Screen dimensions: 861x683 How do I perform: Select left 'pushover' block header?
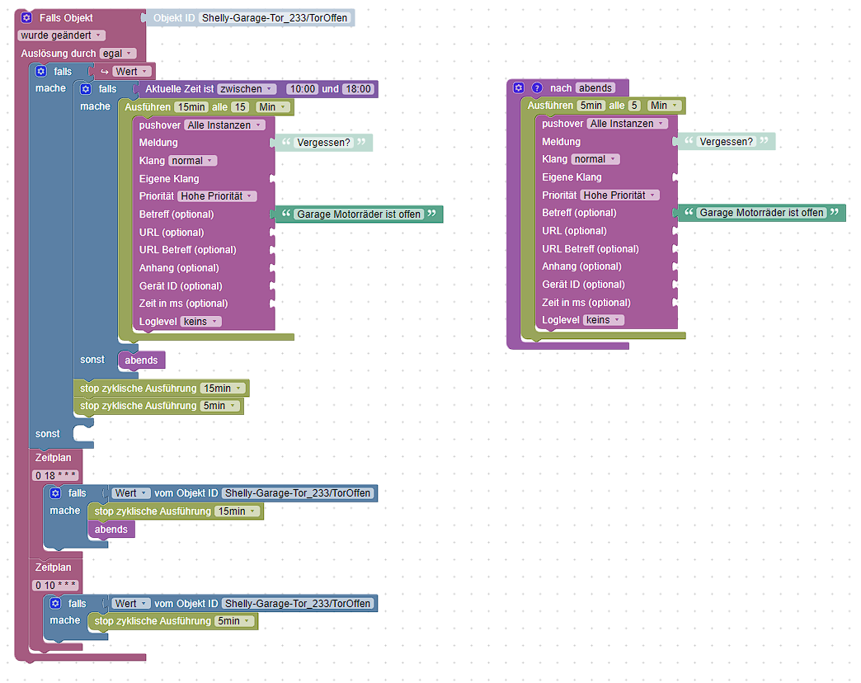(160, 125)
